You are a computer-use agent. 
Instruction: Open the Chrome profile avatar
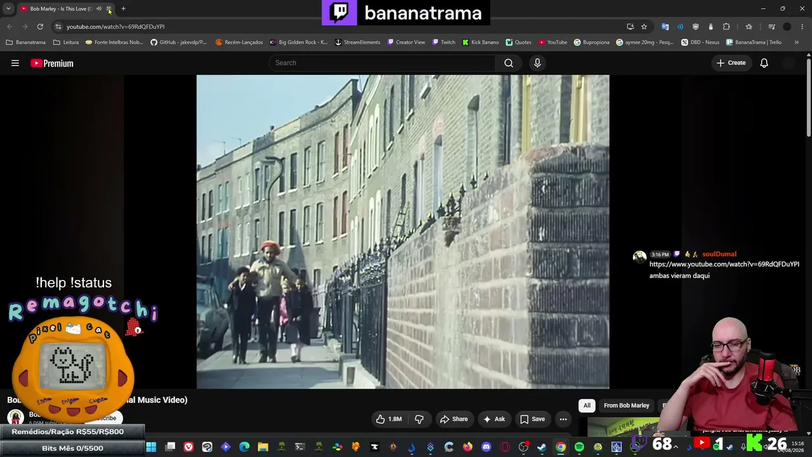click(787, 27)
